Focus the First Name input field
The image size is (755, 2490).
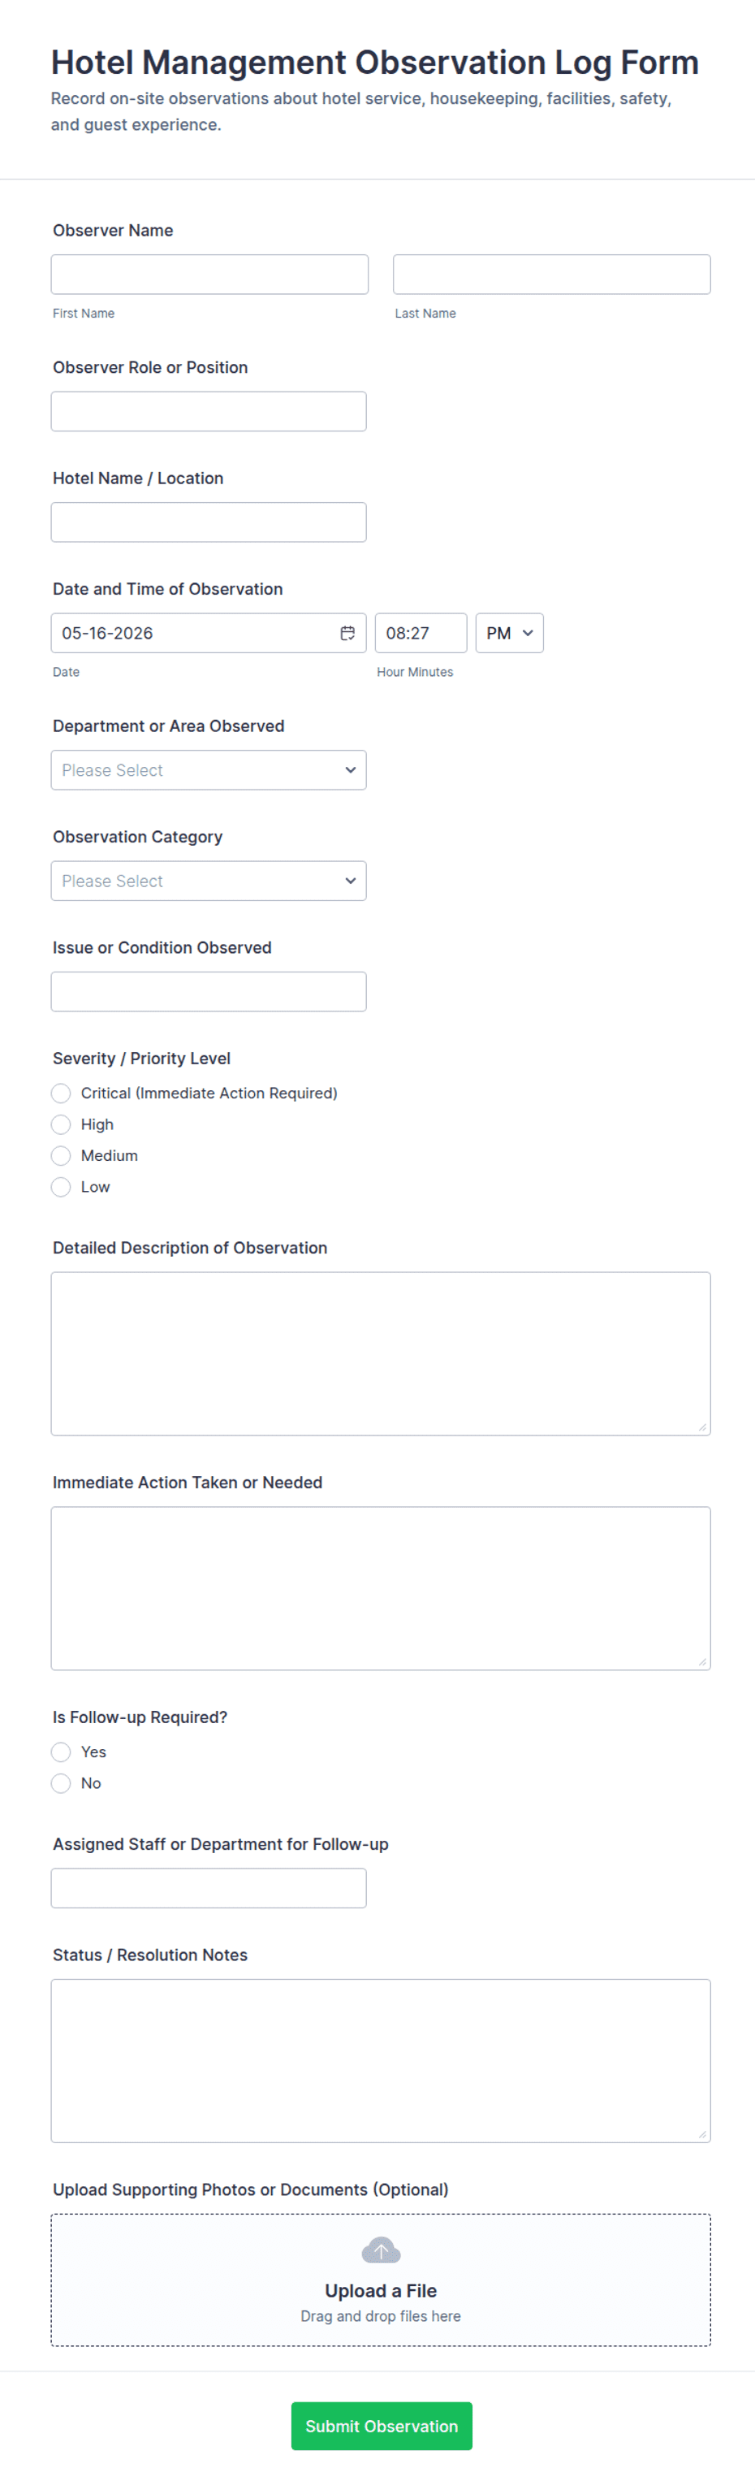209,275
